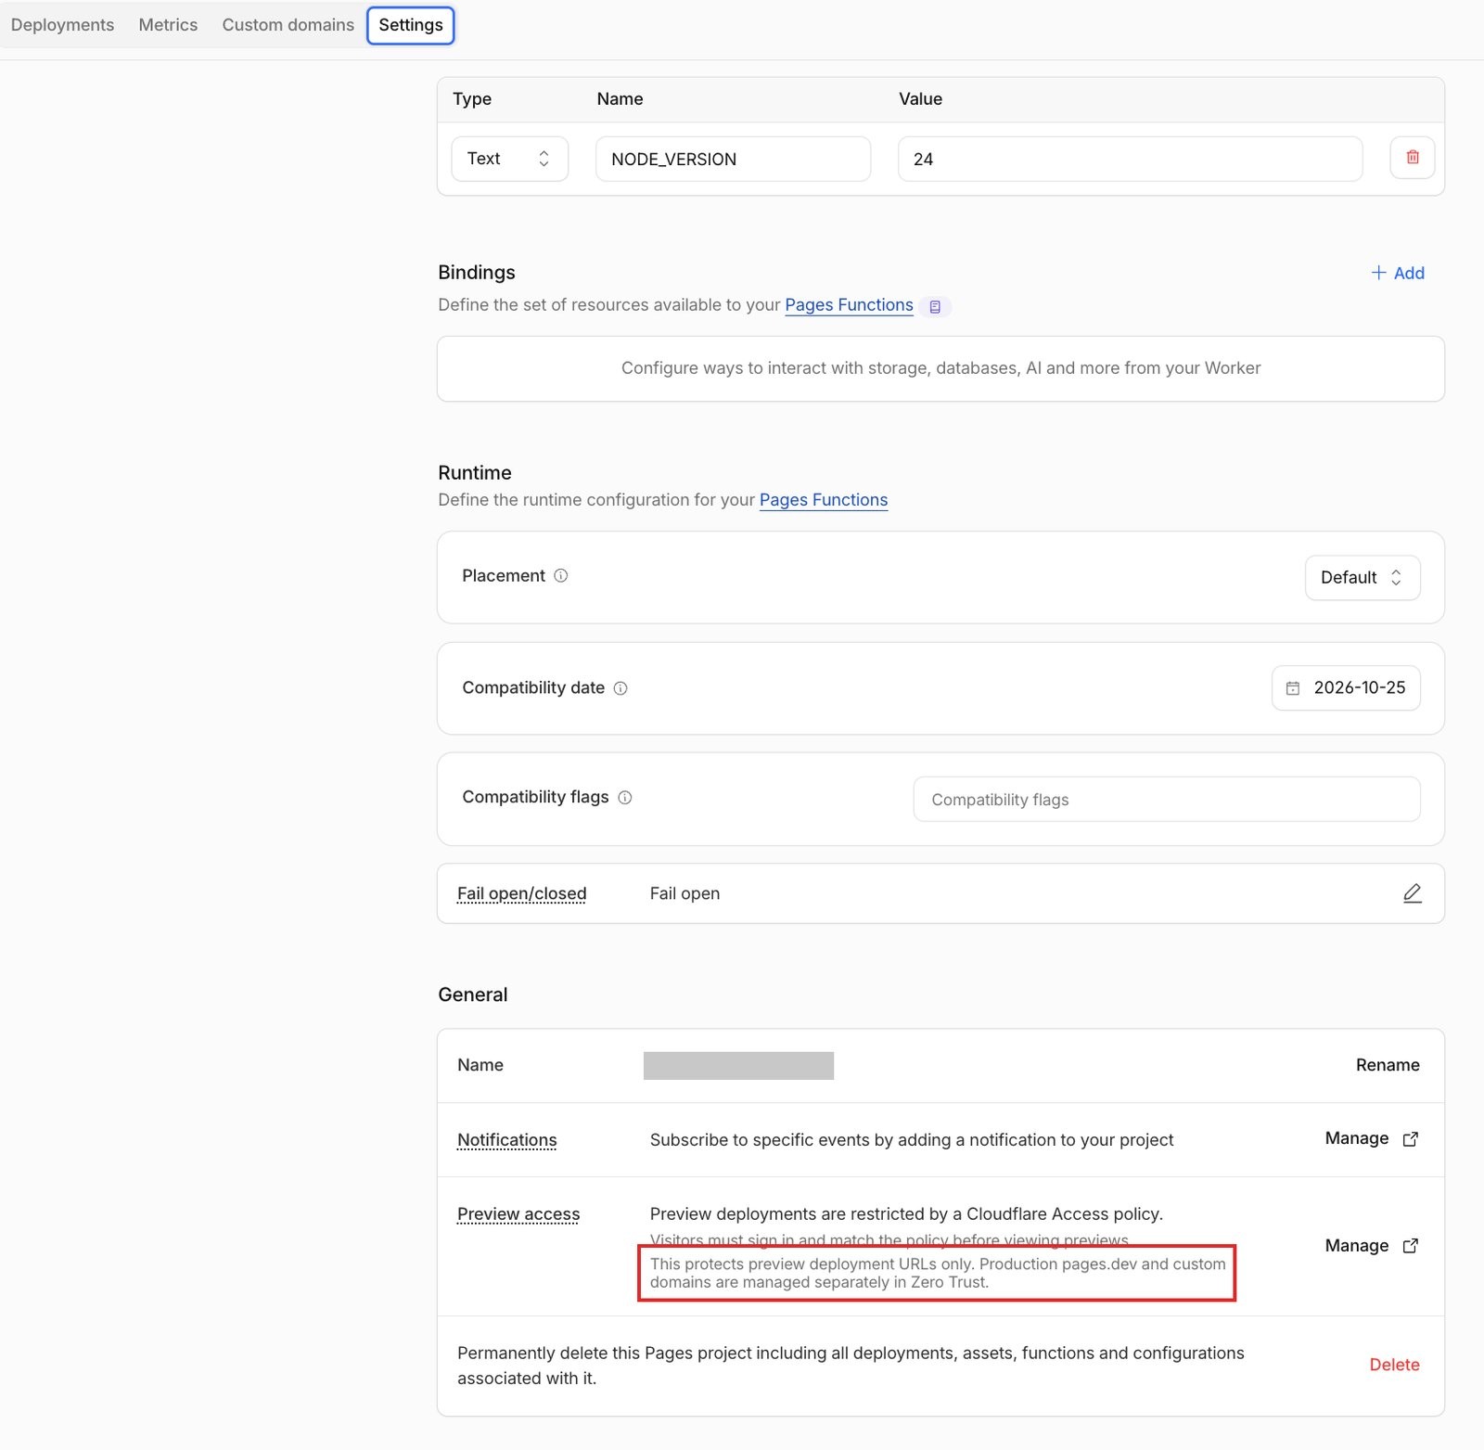Focus the Compatibility flags input field
Viewport: 1484px width, 1450px height.
1167,800
